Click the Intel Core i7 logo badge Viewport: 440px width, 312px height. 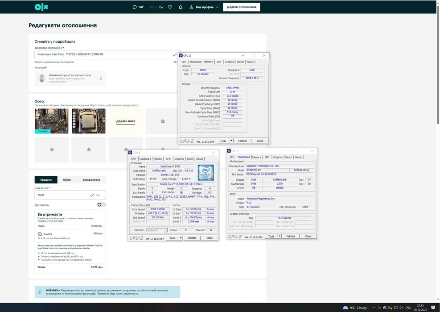[206, 173]
